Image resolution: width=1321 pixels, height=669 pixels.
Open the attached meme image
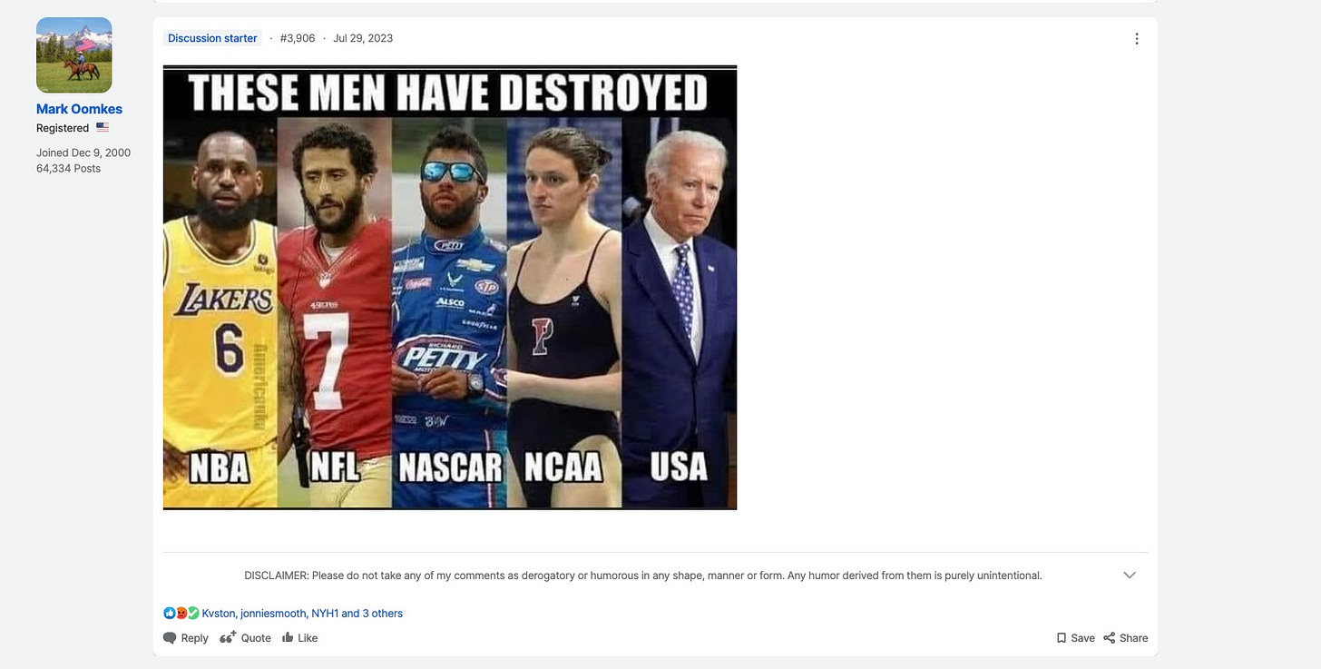point(450,288)
